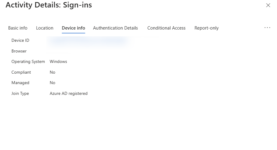
Task: Click the Activity Details: Sign-ins heading
Action: pos(49,5)
